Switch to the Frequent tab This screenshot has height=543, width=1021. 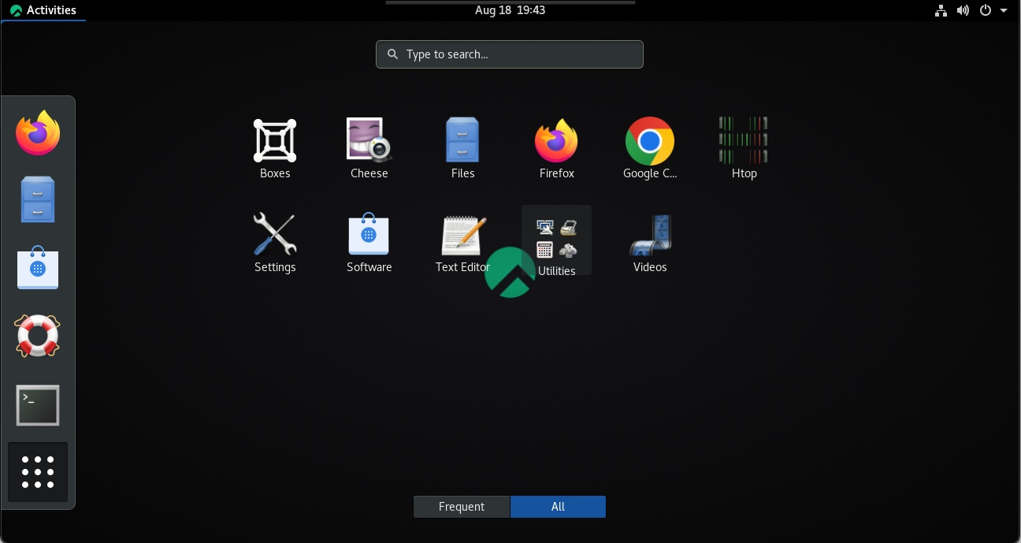[x=462, y=507]
